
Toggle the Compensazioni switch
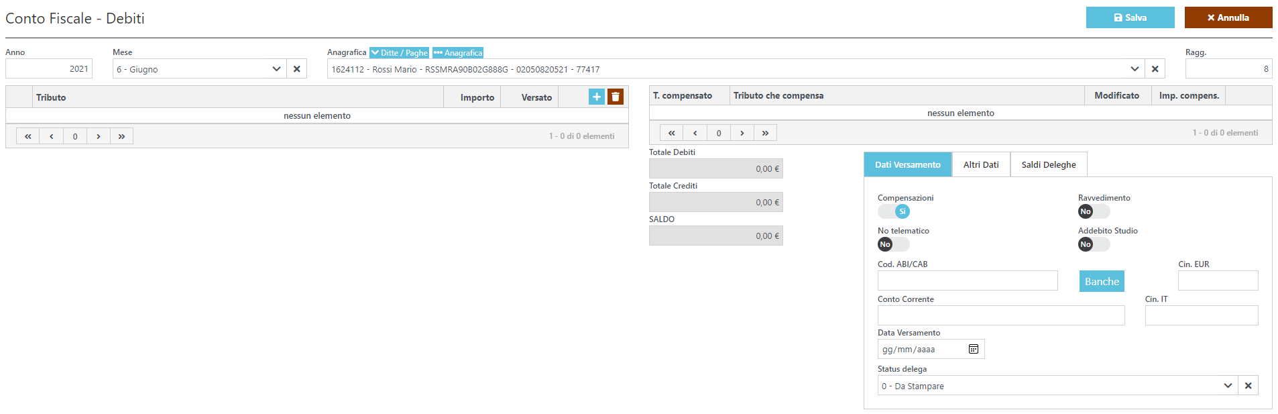pyautogui.click(x=894, y=211)
